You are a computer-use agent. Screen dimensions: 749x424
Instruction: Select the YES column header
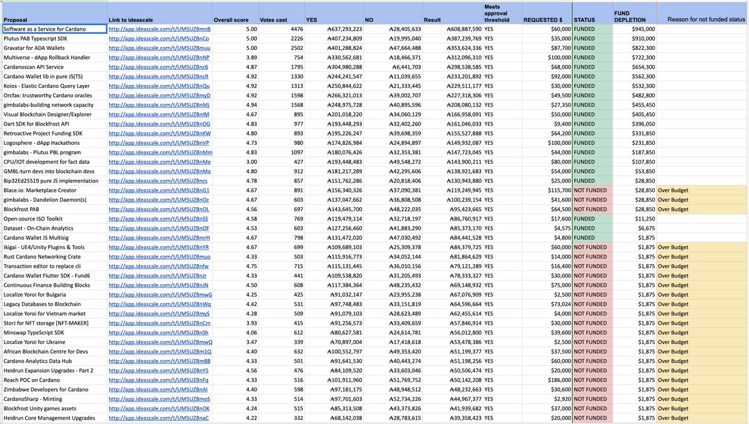pyautogui.click(x=333, y=13)
